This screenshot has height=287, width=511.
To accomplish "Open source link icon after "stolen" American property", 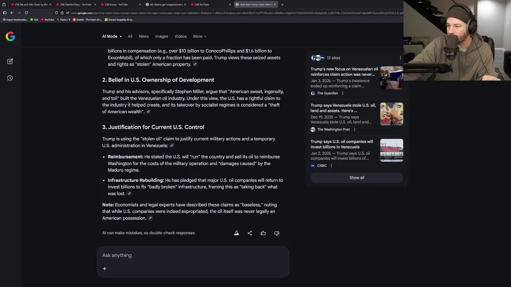I will pos(195,65).
